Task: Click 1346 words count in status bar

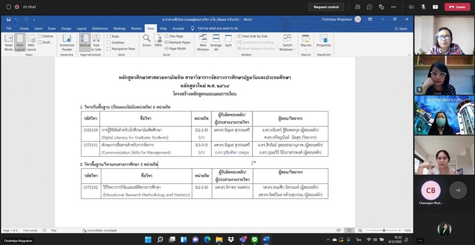Action: coord(30,231)
